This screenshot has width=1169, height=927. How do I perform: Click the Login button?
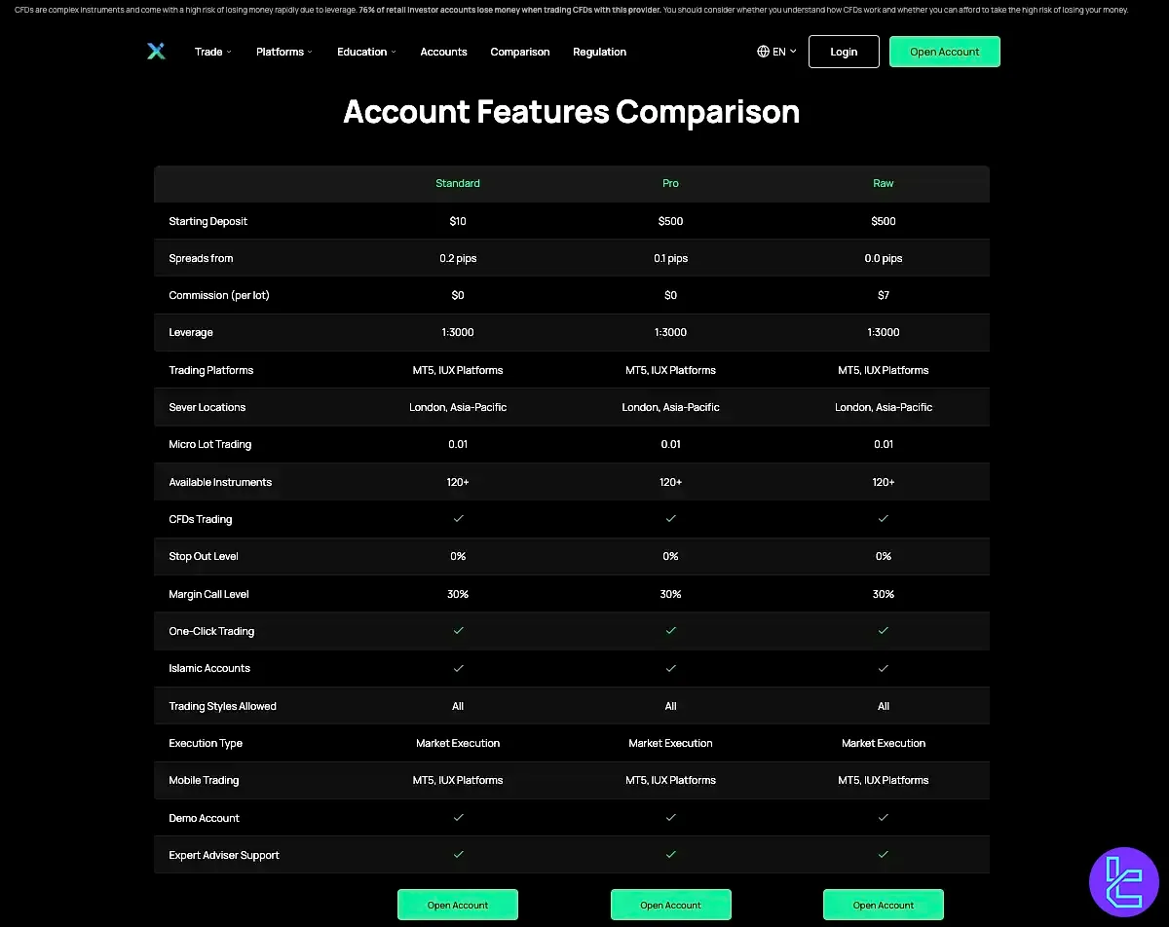(844, 52)
